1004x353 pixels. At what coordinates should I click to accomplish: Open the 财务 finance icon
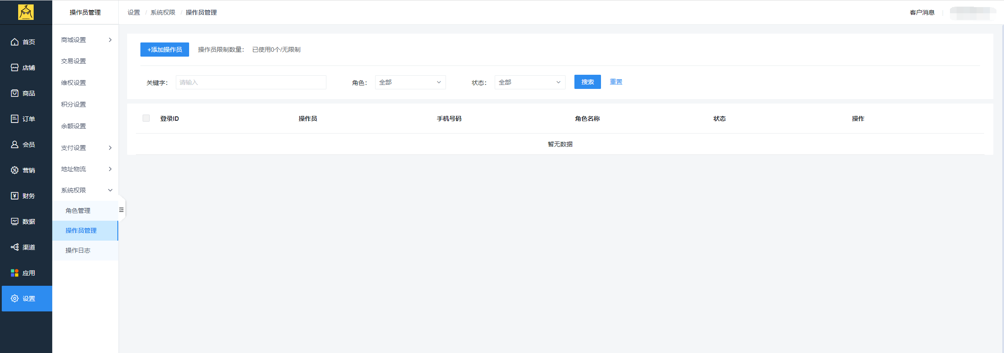(x=15, y=196)
